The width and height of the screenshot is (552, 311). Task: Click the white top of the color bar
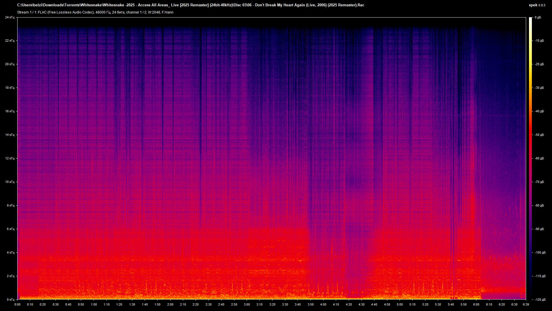tap(531, 19)
